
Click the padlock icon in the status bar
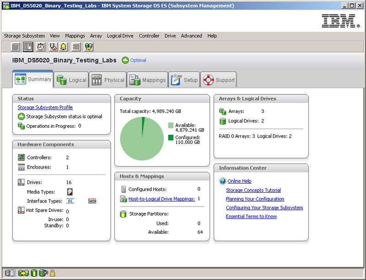coord(52,273)
